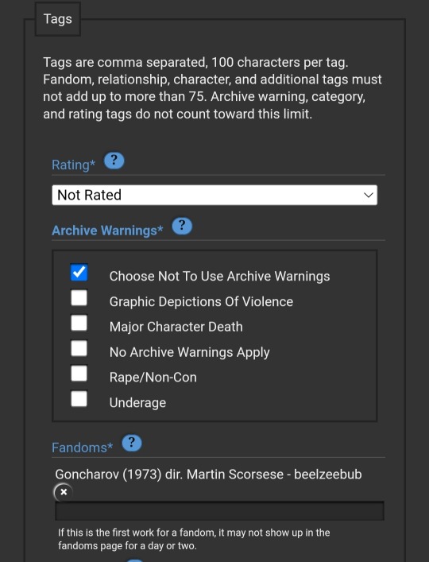The height and width of the screenshot is (562, 429).
Task: Open the Not Rated rating dropdown
Action: (x=214, y=195)
